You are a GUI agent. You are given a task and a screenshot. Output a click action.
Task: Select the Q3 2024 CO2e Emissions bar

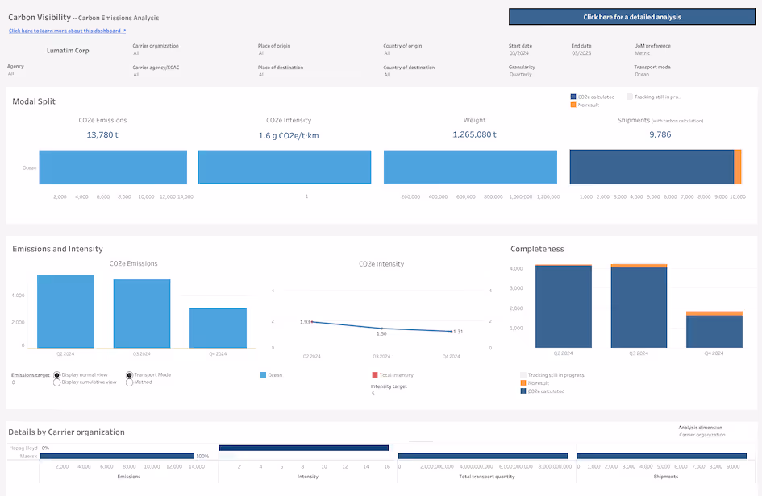tap(142, 314)
